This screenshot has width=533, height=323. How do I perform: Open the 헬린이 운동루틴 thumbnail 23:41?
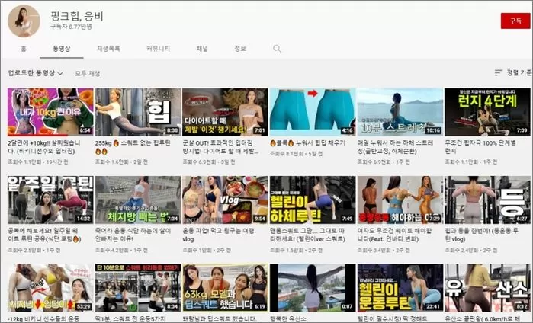400,287
